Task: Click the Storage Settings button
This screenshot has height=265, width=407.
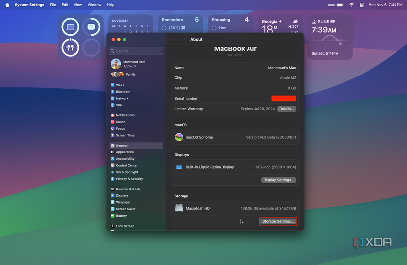Action: click(x=278, y=221)
